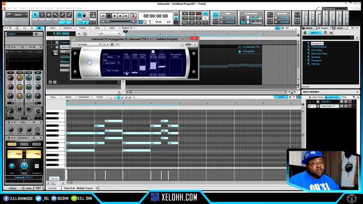Open piano roll Tracks menu
363x204 pixels.
(100, 97)
